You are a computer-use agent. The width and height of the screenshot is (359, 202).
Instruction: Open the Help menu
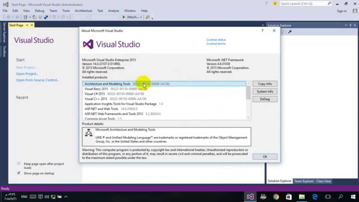tap(144, 11)
